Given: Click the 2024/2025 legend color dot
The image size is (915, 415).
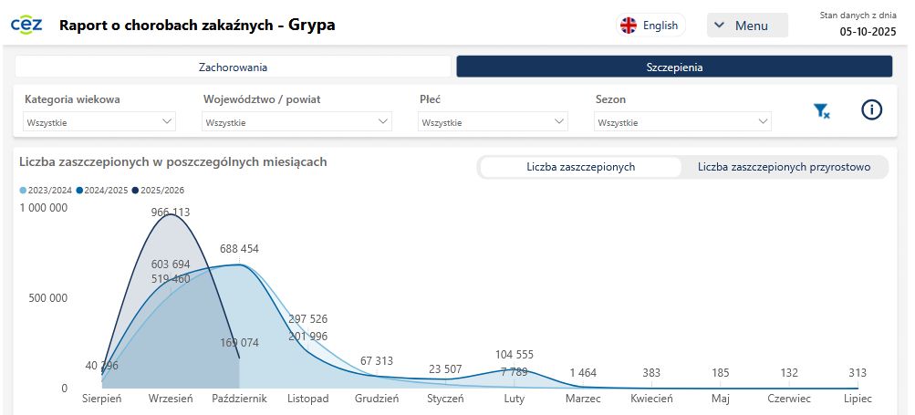Looking at the screenshot, I should point(79,191).
